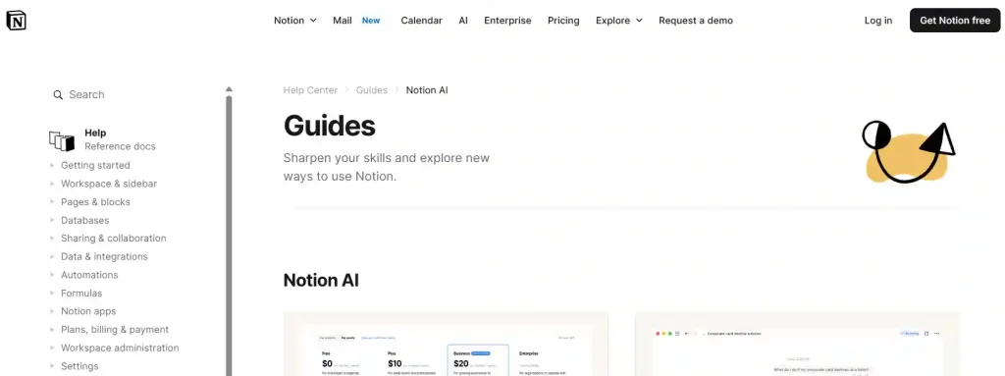The height and width of the screenshot is (376, 1005).
Task: Open the Pricing menu item
Action: (x=563, y=21)
